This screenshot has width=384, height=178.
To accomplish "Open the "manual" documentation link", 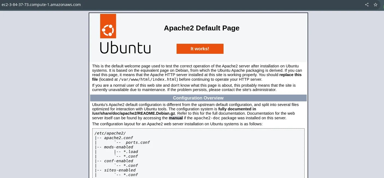I will [175, 118].
